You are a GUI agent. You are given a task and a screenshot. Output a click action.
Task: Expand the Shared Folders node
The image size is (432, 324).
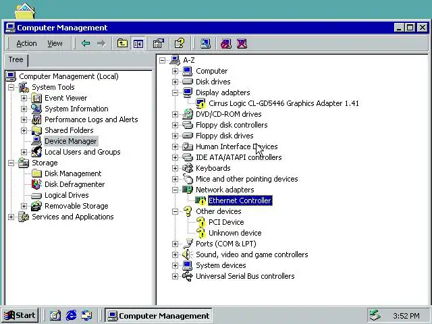(24, 130)
